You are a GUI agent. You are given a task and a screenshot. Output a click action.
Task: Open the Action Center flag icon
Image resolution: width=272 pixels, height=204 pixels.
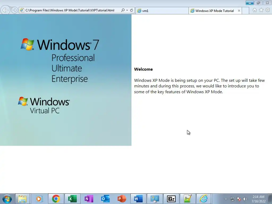pyautogui.click(x=239, y=199)
